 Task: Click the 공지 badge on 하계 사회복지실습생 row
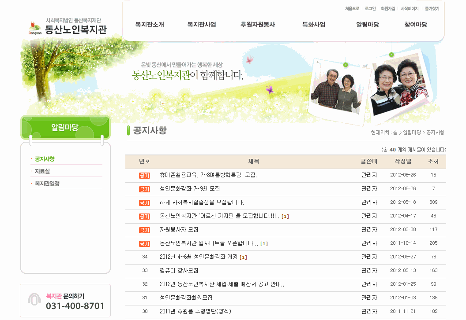click(x=144, y=203)
